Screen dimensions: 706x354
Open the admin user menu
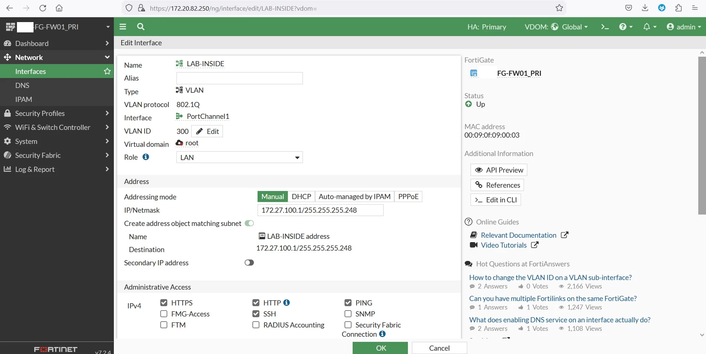click(684, 27)
